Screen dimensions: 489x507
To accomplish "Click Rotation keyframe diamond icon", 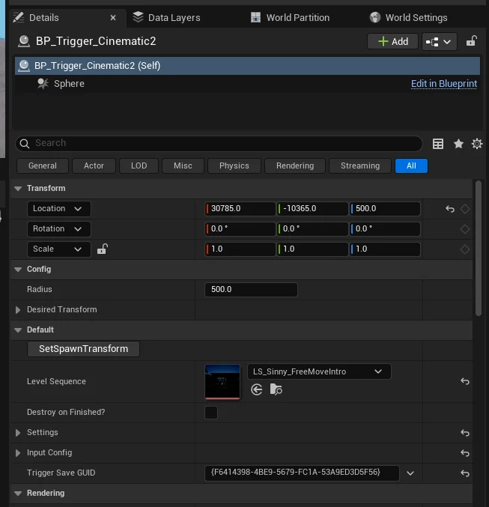I will 465,229.
